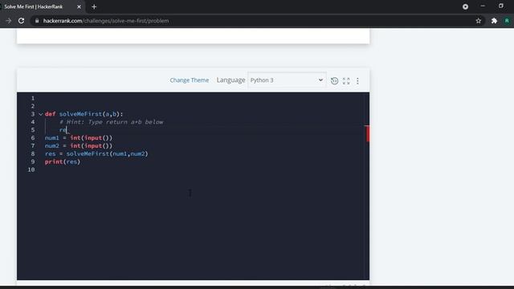Open editor code history/reset icon
This screenshot has height=289, width=514.
click(334, 80)
